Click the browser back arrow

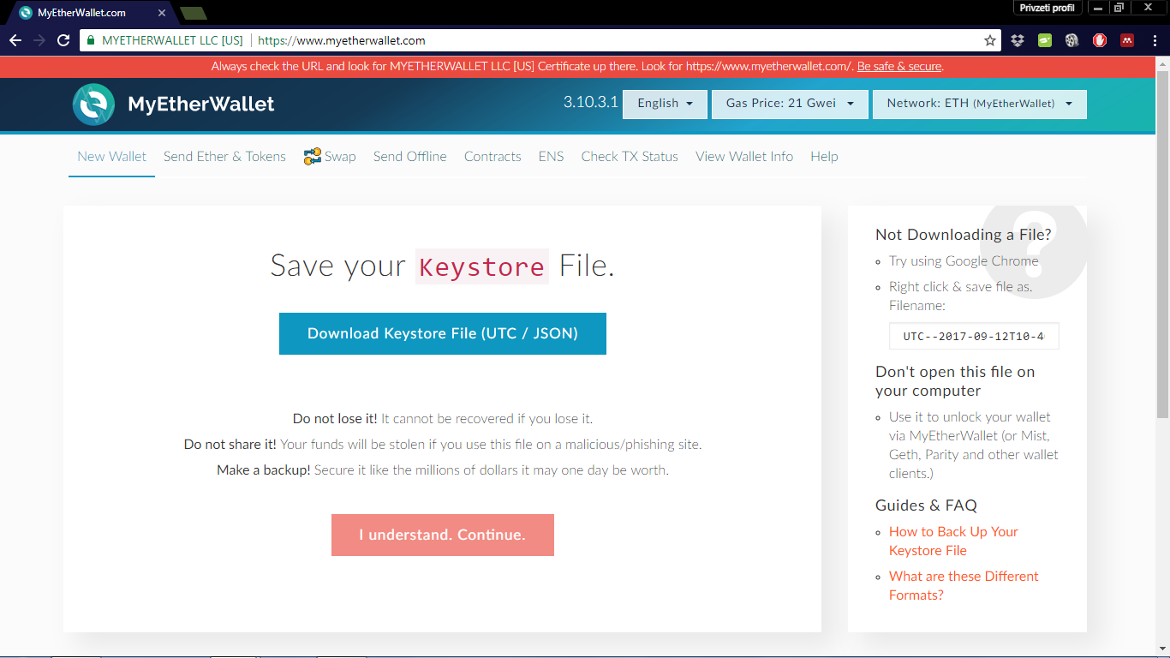pyautogui.click(x=15, y=40)
